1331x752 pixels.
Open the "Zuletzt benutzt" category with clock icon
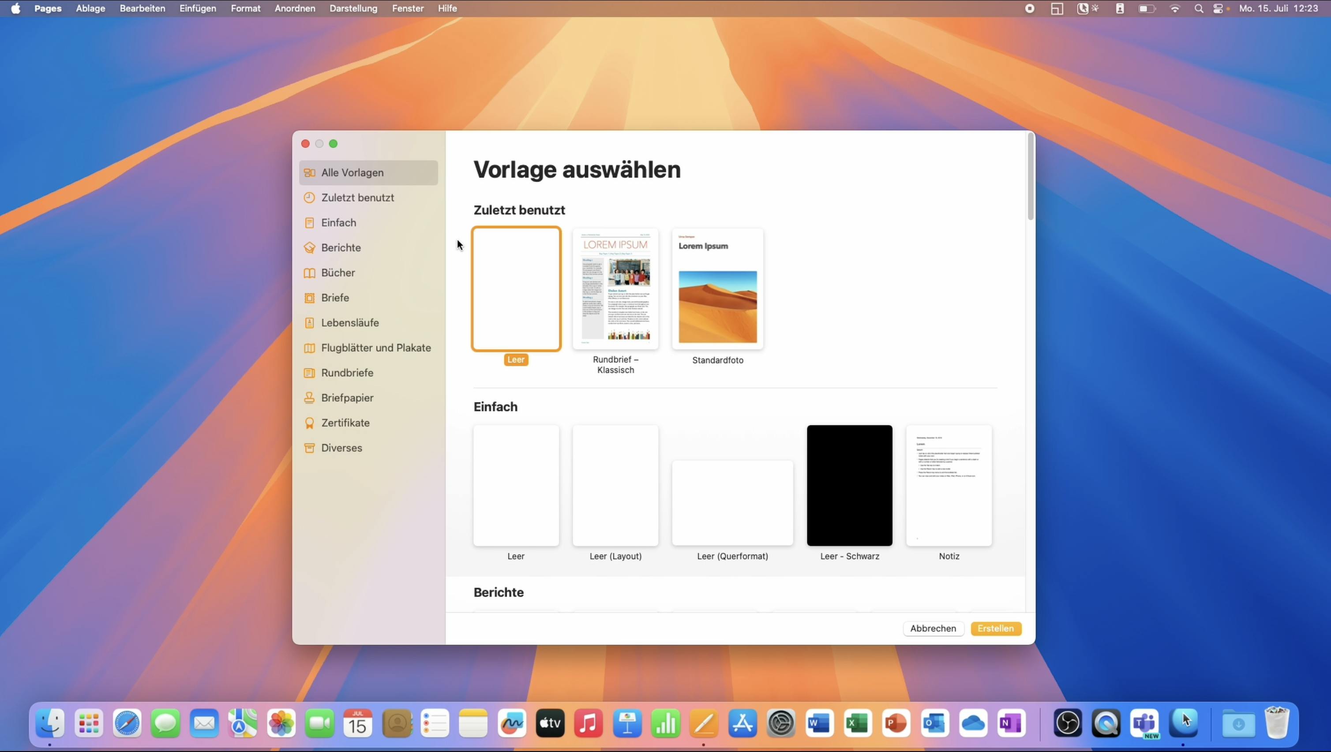(357, 197)
